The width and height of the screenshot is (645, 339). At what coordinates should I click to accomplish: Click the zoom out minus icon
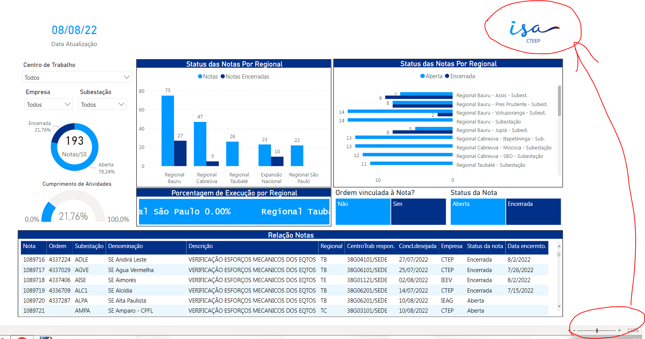coord(574,330)
